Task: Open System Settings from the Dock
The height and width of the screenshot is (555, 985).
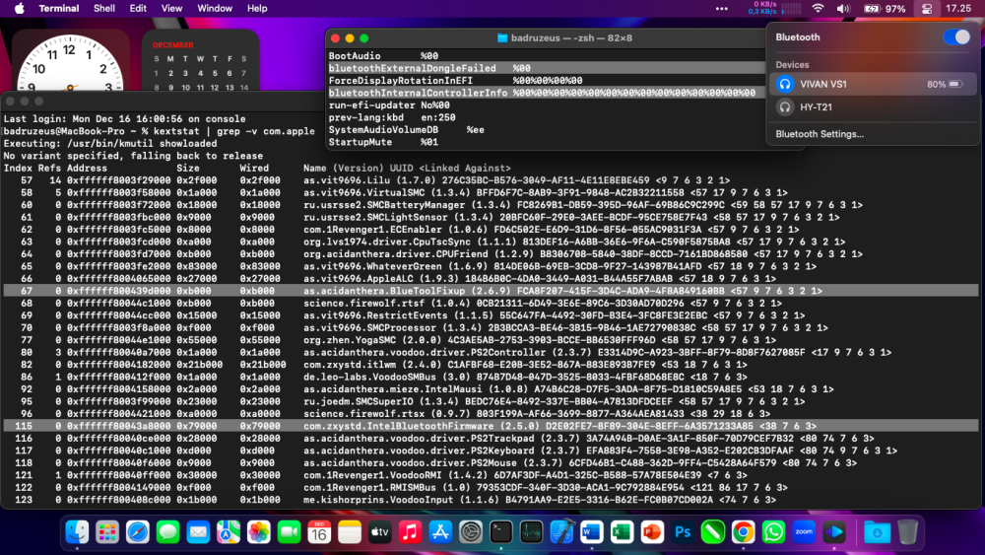Action: [471, 532]
